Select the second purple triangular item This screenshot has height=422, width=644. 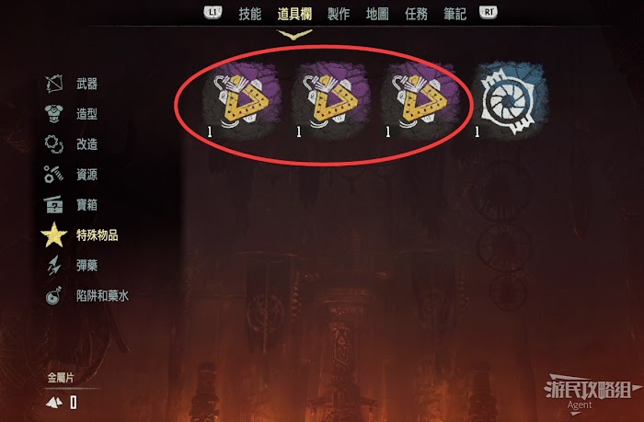point(331,99)
